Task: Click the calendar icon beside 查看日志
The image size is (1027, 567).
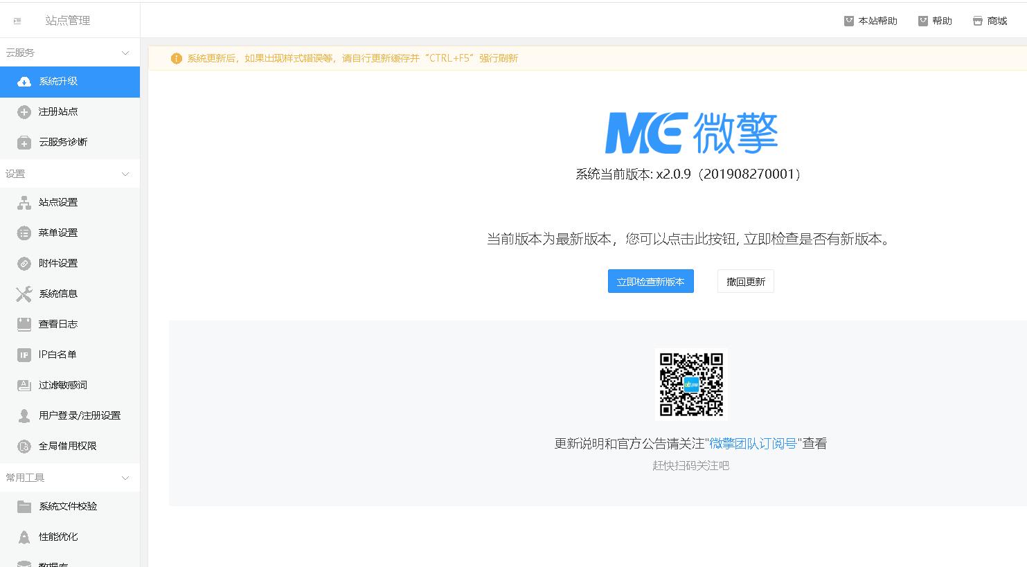Action: coord(24,325)
